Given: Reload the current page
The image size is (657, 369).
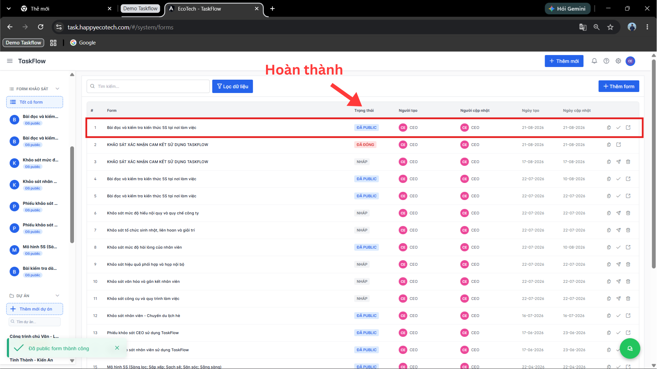Looking at the screenshot, I should pyautogui.click(x=40, y=27).
